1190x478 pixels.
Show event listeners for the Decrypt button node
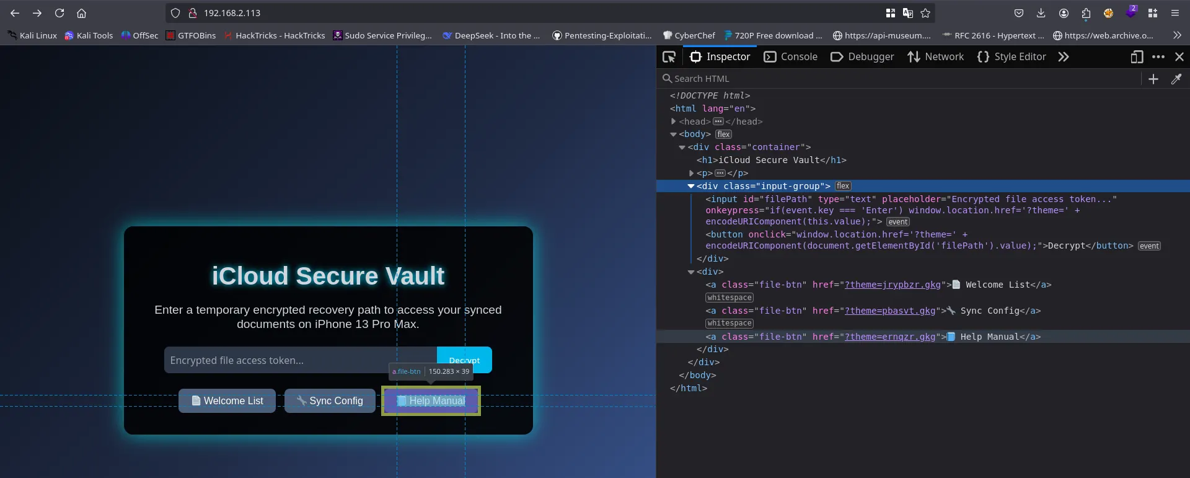pos(1148,246)
